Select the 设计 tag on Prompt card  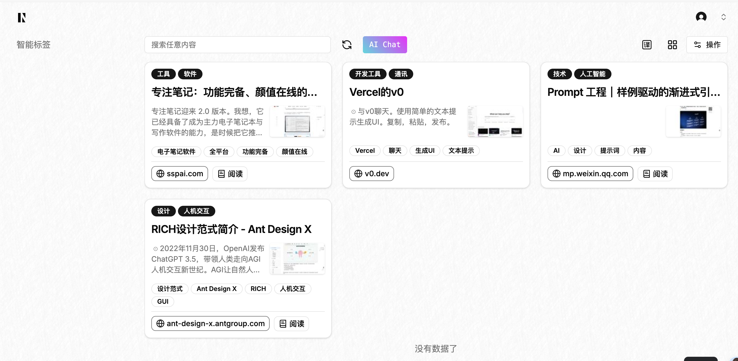[579, 151]
